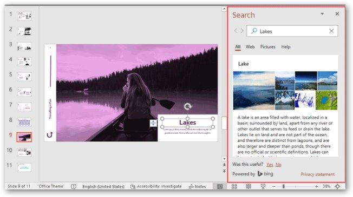The image size is (353, 197).
Task: Go forward in Search pane history
Action: (x=242, y=31)
